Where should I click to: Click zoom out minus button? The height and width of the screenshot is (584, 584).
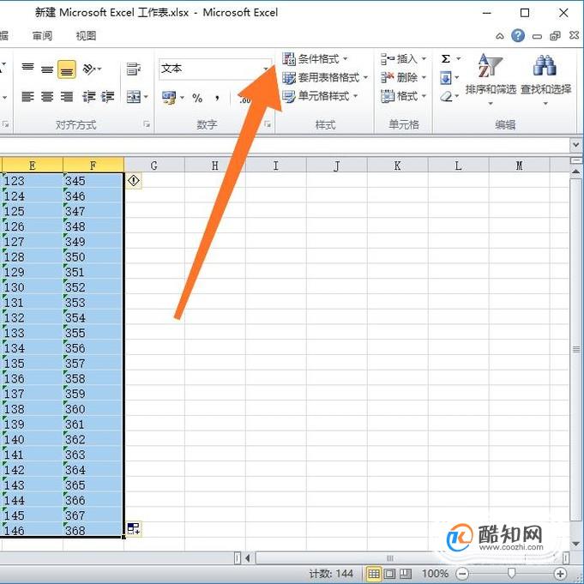click(x=462, y=574)
